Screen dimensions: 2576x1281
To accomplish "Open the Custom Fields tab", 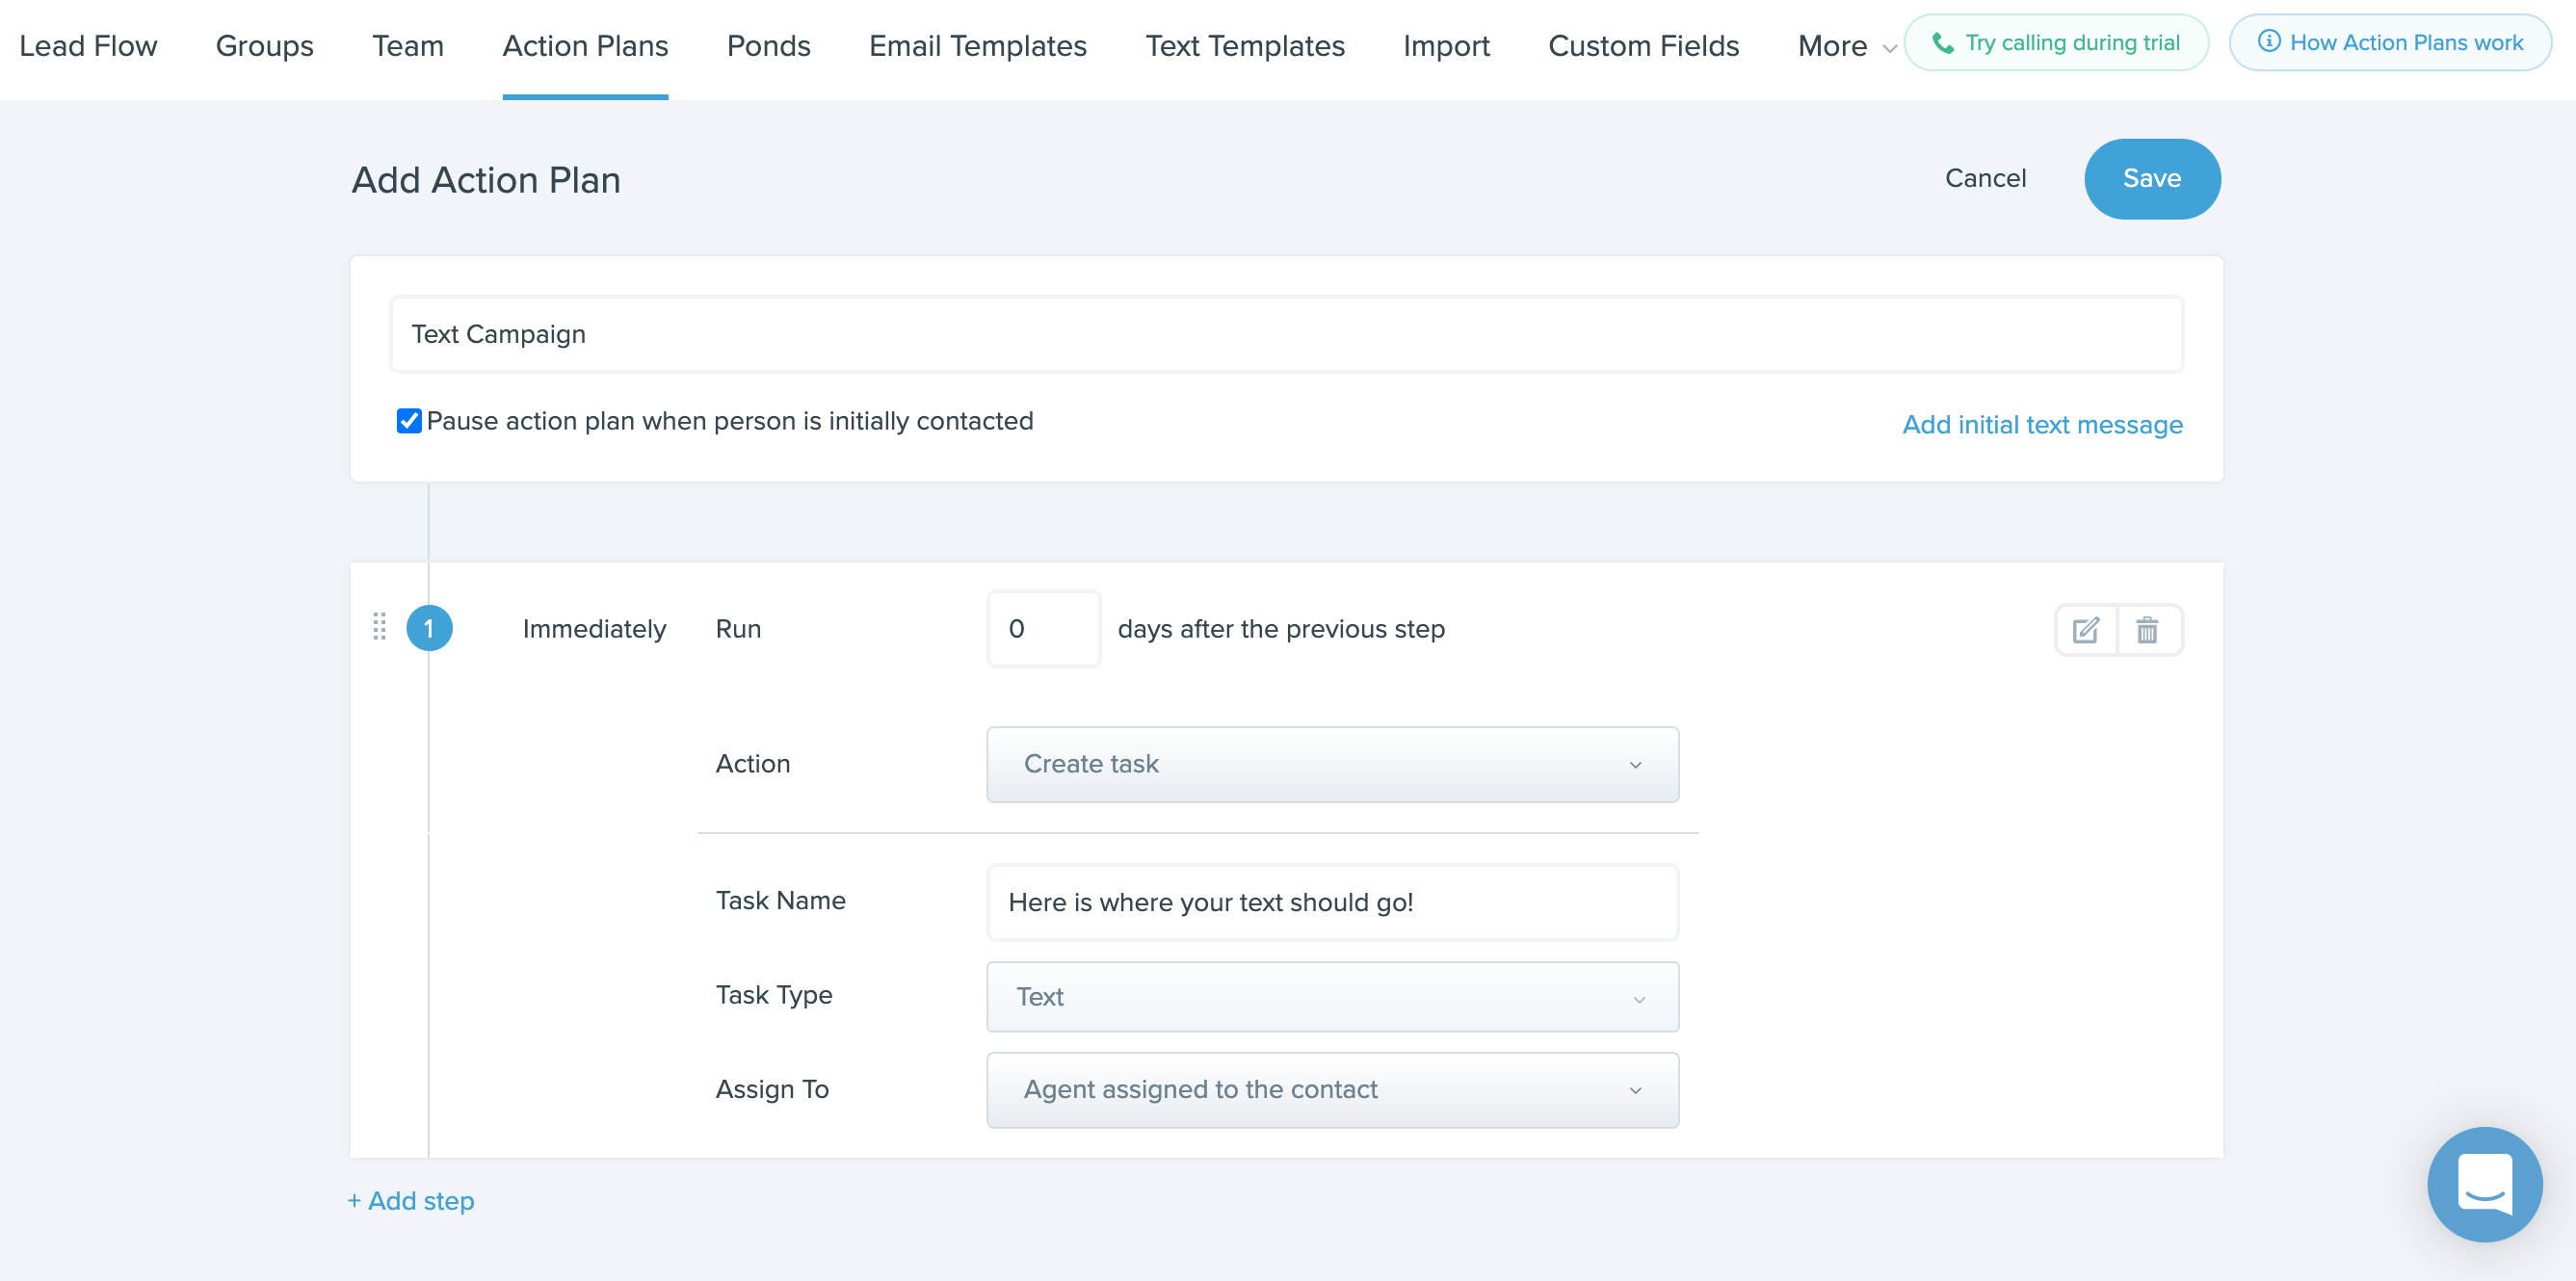I will 1643,46.
